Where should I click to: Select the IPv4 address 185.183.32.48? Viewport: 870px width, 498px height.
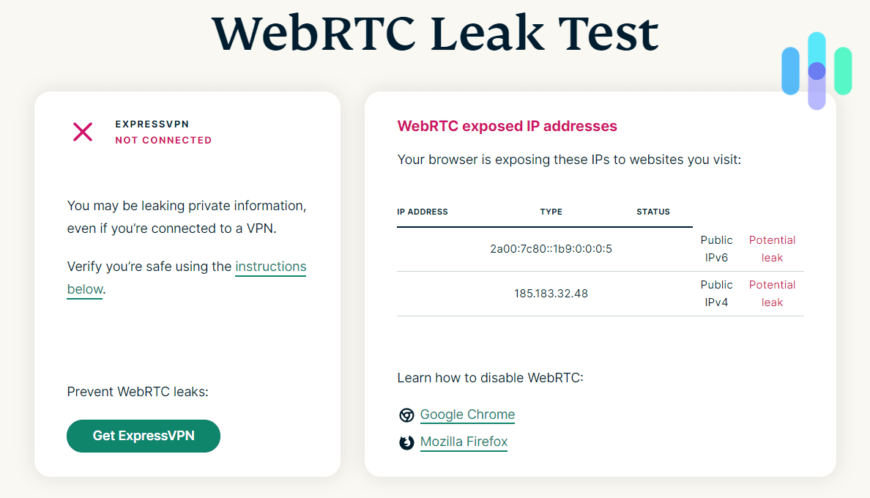click(551, 294)
